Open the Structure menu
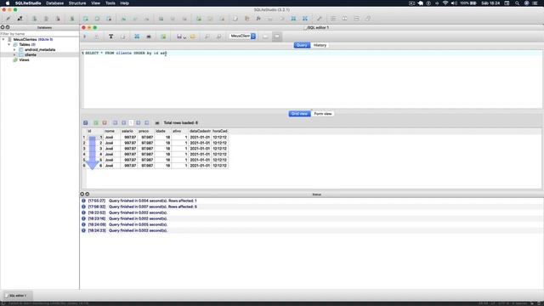The height and width of the screenshot is (306, 544). [x=77, y=3]
